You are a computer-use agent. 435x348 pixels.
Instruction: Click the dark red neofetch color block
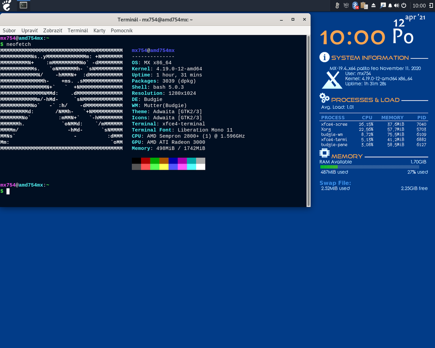tap(145, 161)
